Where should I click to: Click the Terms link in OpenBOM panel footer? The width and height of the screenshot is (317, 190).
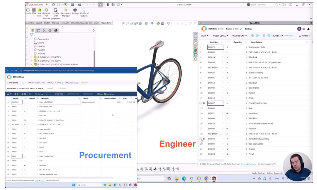[x=244, y=164]
